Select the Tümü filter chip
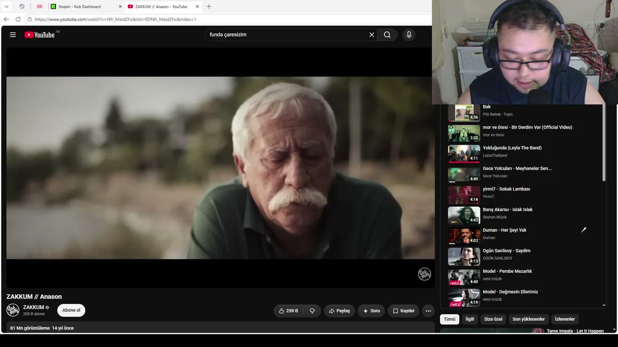The height and width of the screenshot is (347, 618). (449, 319)
